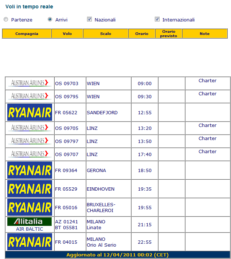Click flight number FR 05529
231x259 pixels.
(x=66, y=189)
